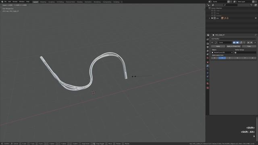Toggle Curve modifier viewport visibility
This screenshot has width=258, height=145.
pyautogui.click(x=237, y=43)
